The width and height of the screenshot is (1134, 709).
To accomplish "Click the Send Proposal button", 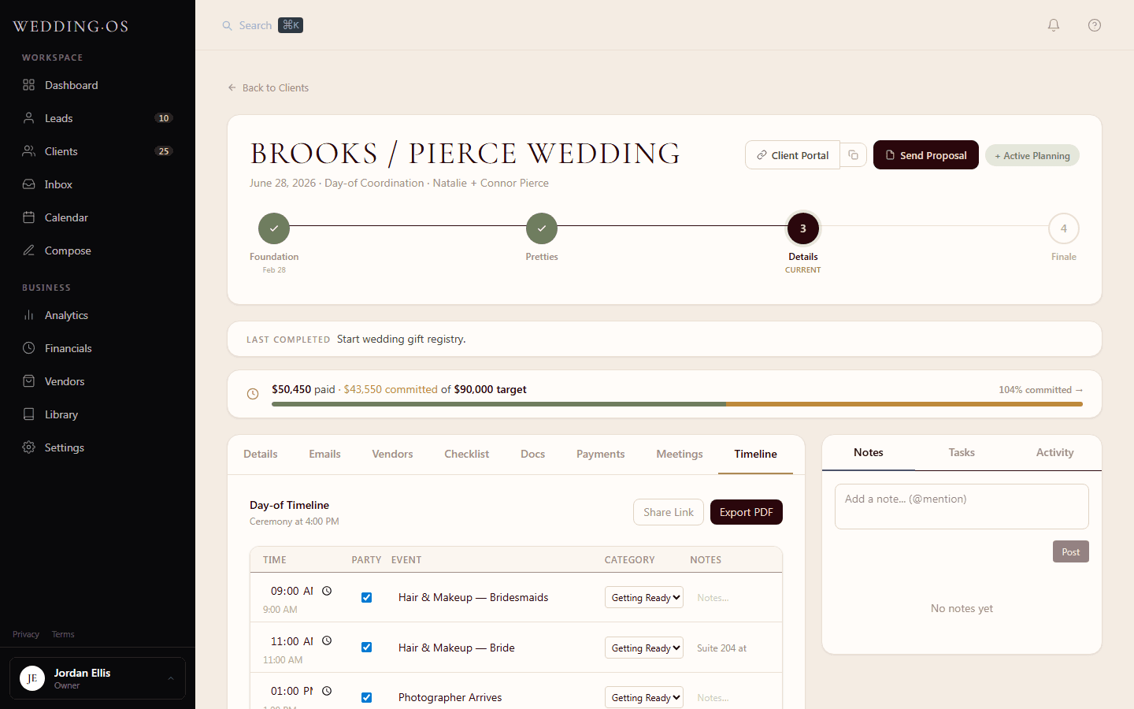I will point(926,155).
